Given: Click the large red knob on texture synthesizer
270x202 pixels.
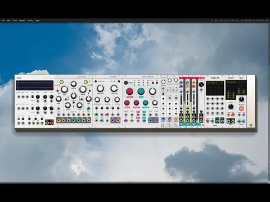Looking at the screenshot, I should (129, 91).
